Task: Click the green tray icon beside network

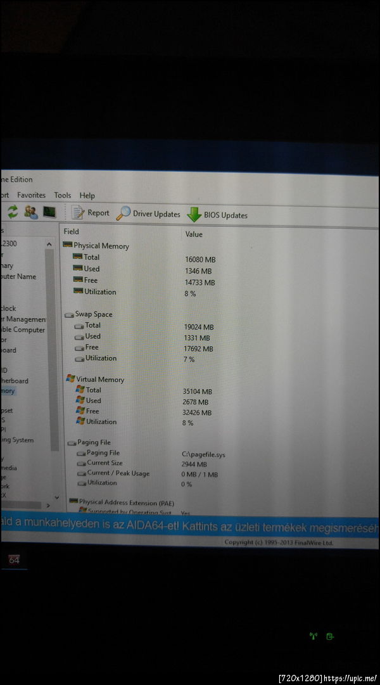Action: click(330, 636)
